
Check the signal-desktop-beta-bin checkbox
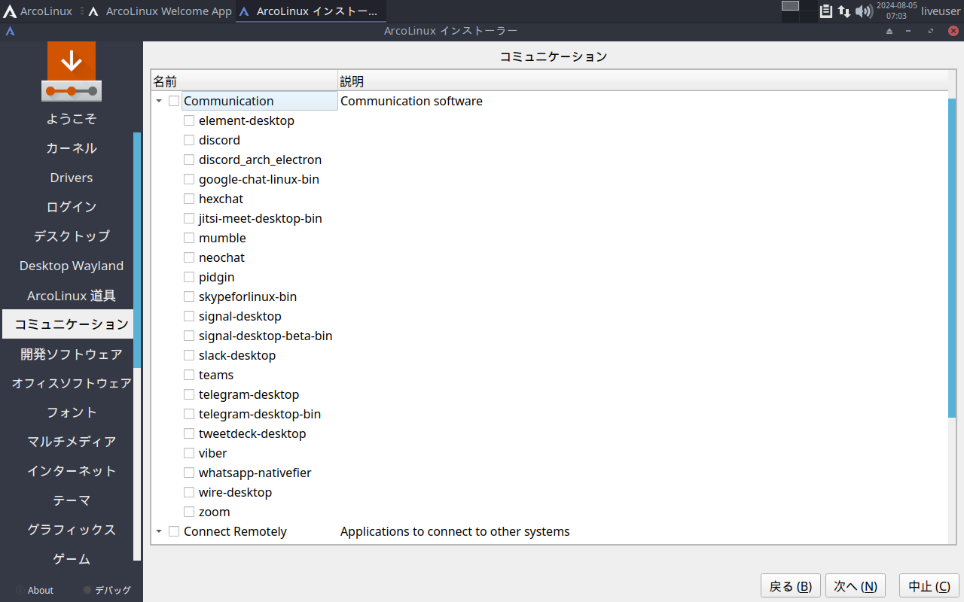pyautogui.click(x=189, y=336)
